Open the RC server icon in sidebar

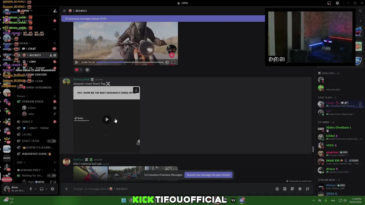7,149
